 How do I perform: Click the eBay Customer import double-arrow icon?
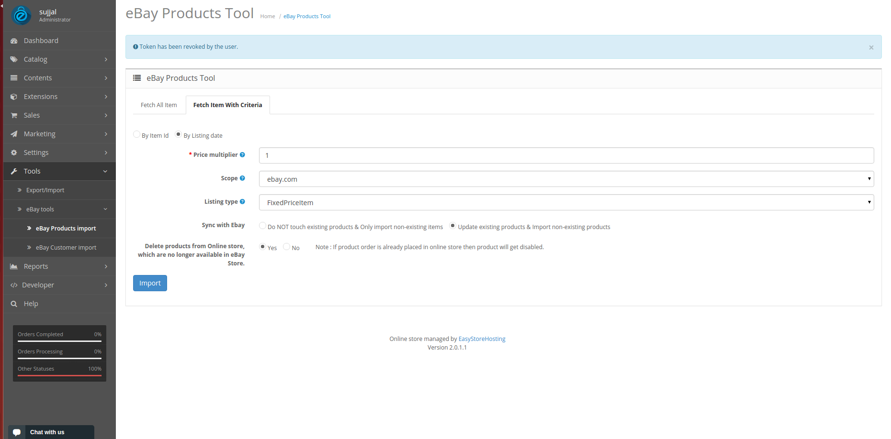tap(29, 247)
